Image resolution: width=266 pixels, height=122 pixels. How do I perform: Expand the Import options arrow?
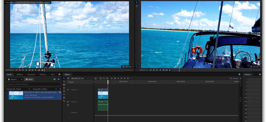[22, 79]
